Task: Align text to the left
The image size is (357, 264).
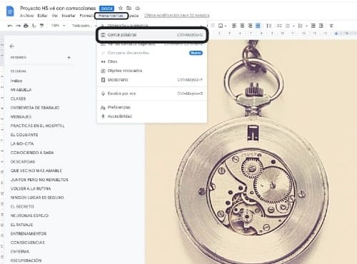Action: pyautogui.click(x=234, y=26)
